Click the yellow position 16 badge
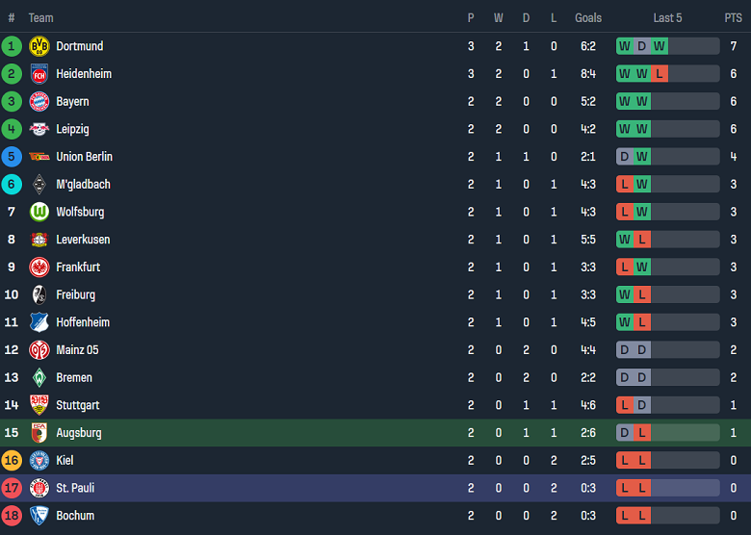The image size is (751, 535). 12,461
